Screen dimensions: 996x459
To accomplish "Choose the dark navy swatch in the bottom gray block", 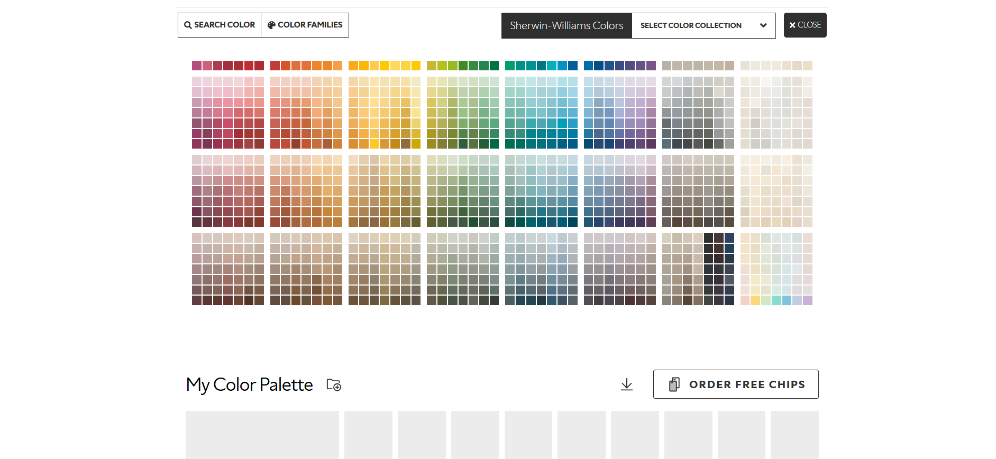I will pos(729,238).
